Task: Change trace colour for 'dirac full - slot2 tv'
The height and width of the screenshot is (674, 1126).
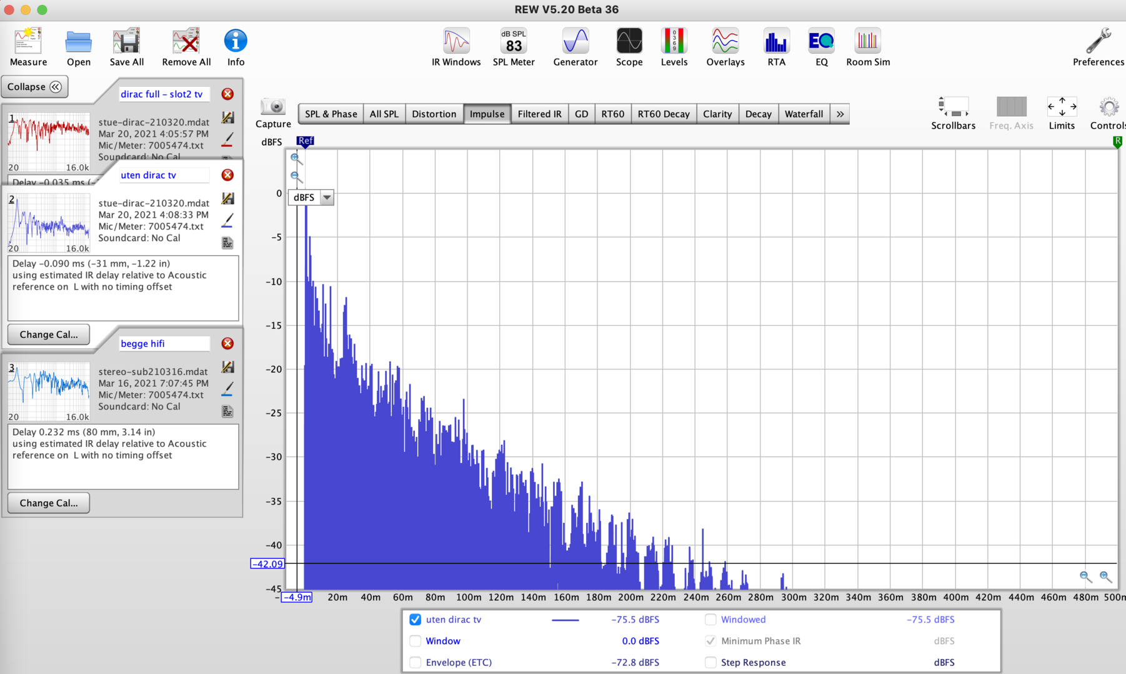Action: [227, 139]
